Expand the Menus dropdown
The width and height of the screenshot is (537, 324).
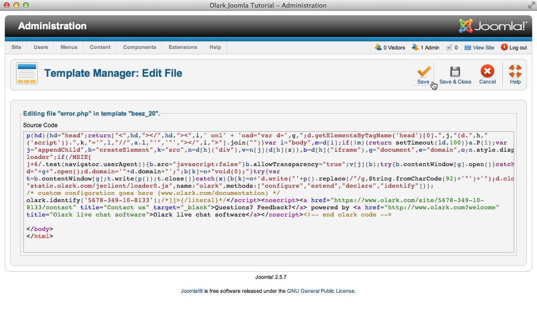(x=69, y=47)
